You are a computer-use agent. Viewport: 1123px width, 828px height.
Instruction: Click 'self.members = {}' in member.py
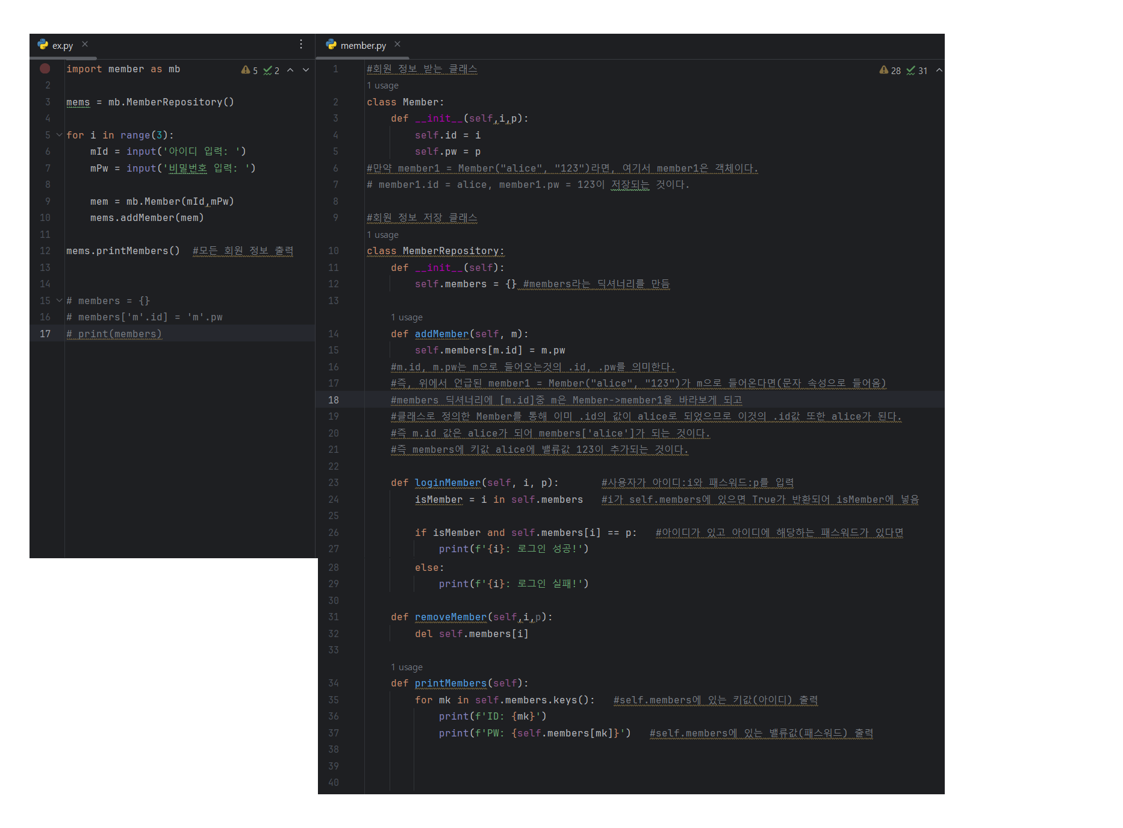[466, 284]
